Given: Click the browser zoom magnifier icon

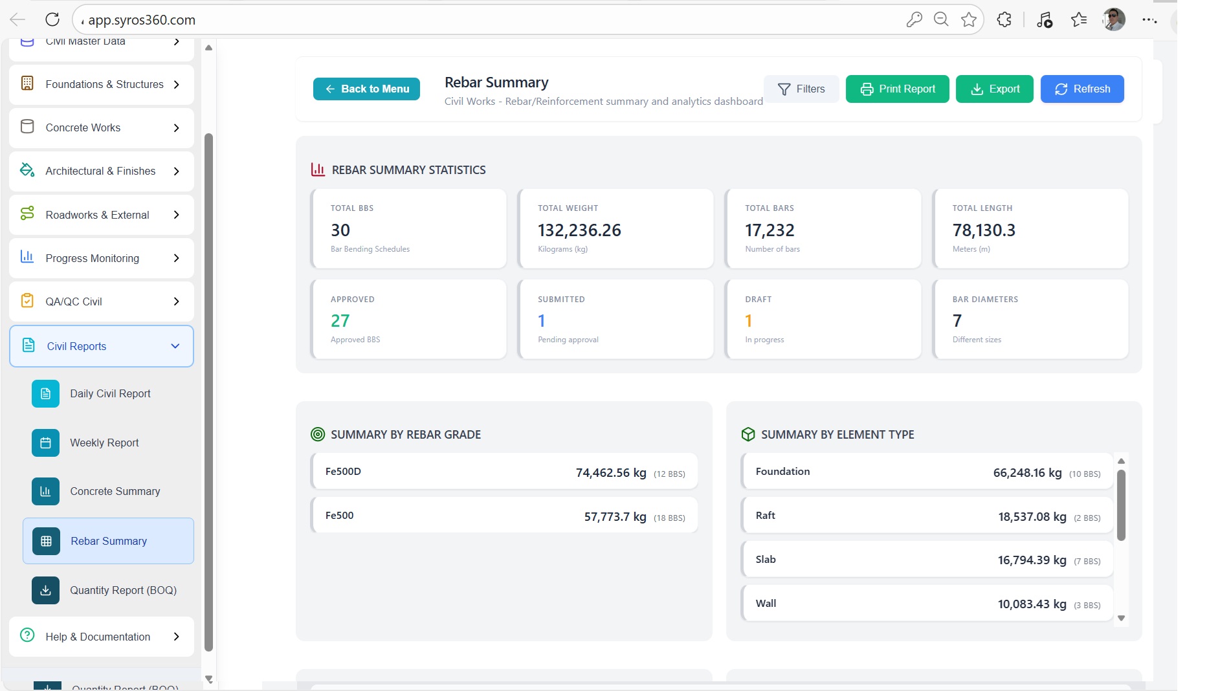Looking at the screenshot, I should 941,19.
